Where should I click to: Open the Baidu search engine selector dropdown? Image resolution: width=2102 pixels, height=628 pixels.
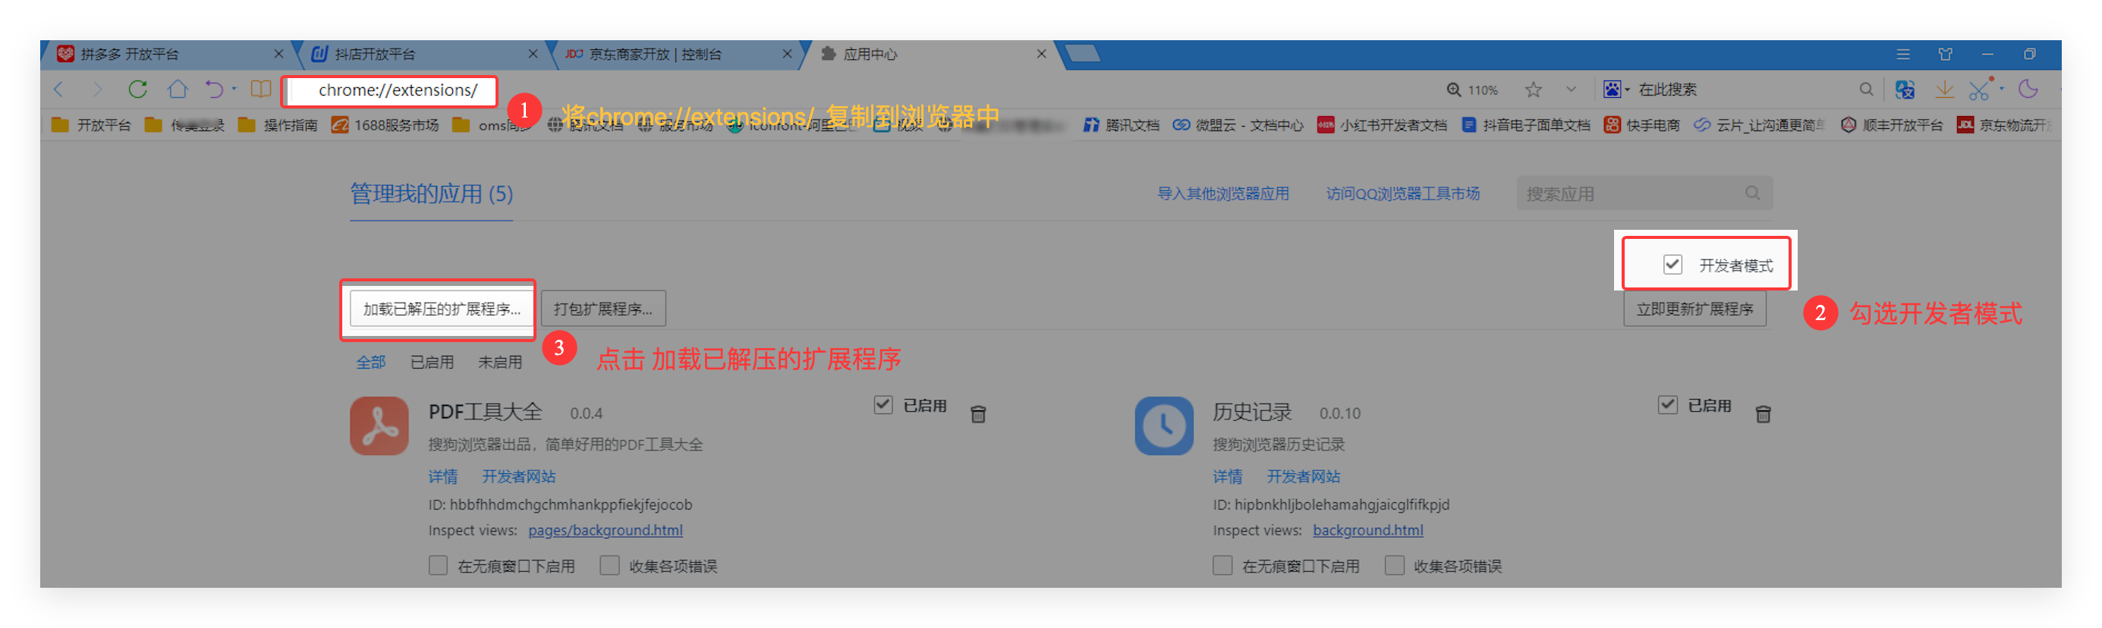[x=1616, y=89]
